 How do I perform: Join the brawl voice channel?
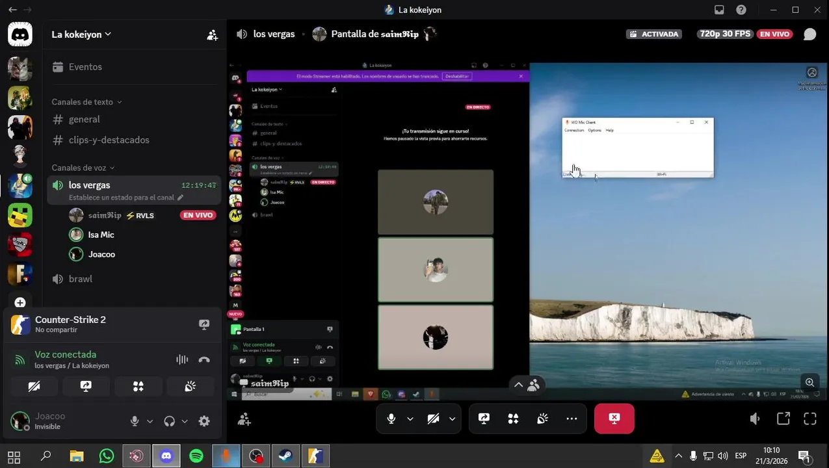(x=134, y=279)
